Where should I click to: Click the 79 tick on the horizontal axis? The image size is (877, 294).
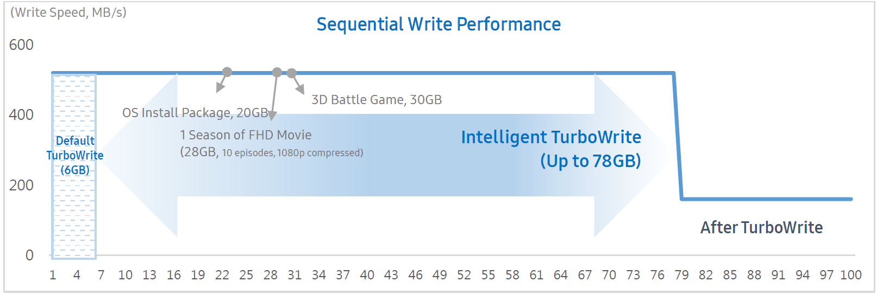click(x=681, y=275)
